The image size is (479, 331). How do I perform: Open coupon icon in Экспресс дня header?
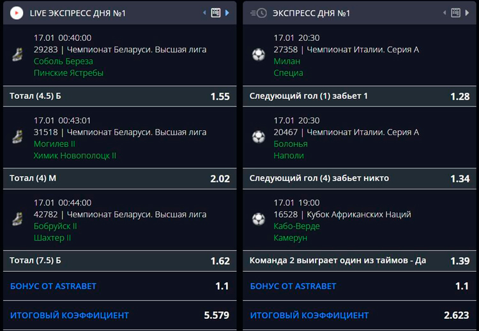click(455, 13)
